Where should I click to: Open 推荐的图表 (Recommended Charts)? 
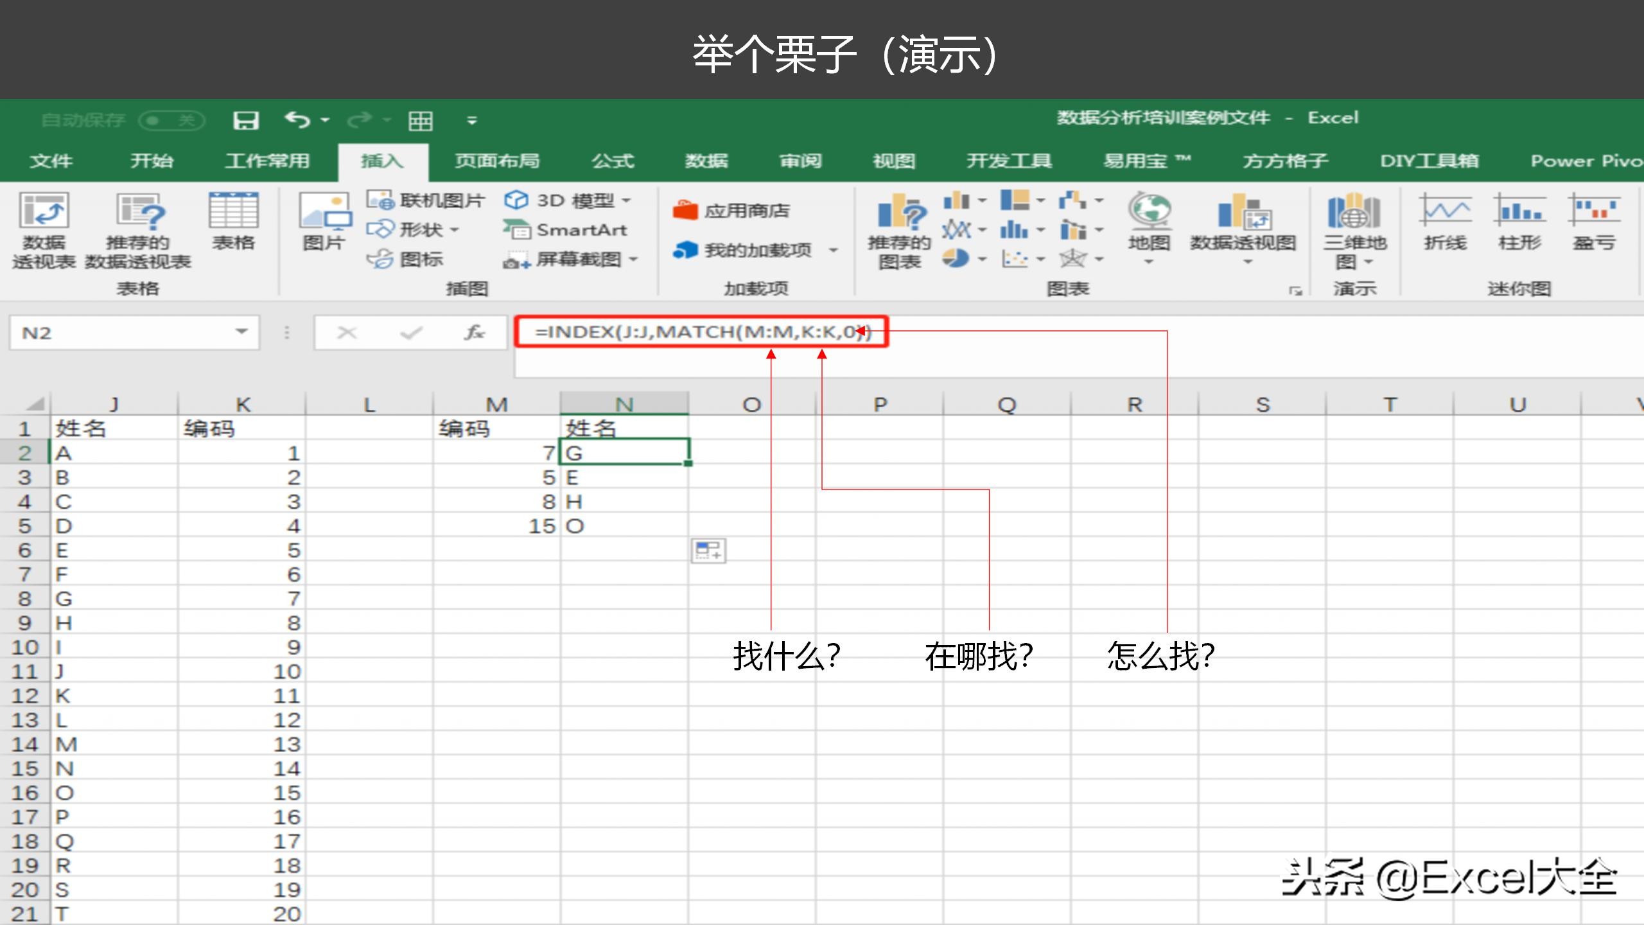(x=898, y=229)
